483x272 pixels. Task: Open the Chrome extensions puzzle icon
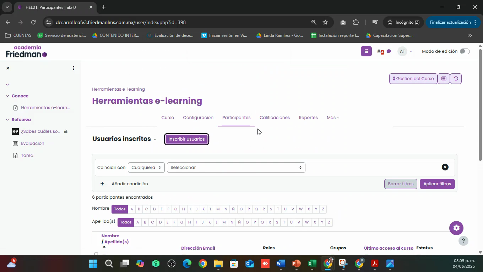[x=356, y=22]
